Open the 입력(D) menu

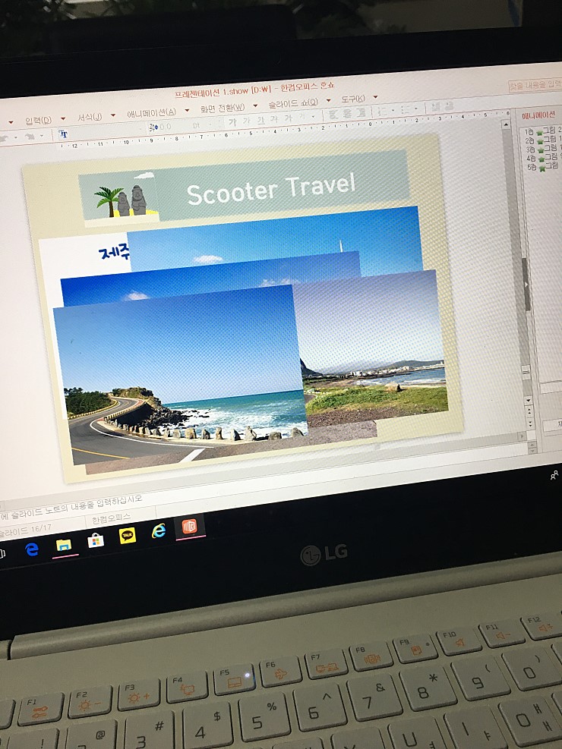point(38,121)
